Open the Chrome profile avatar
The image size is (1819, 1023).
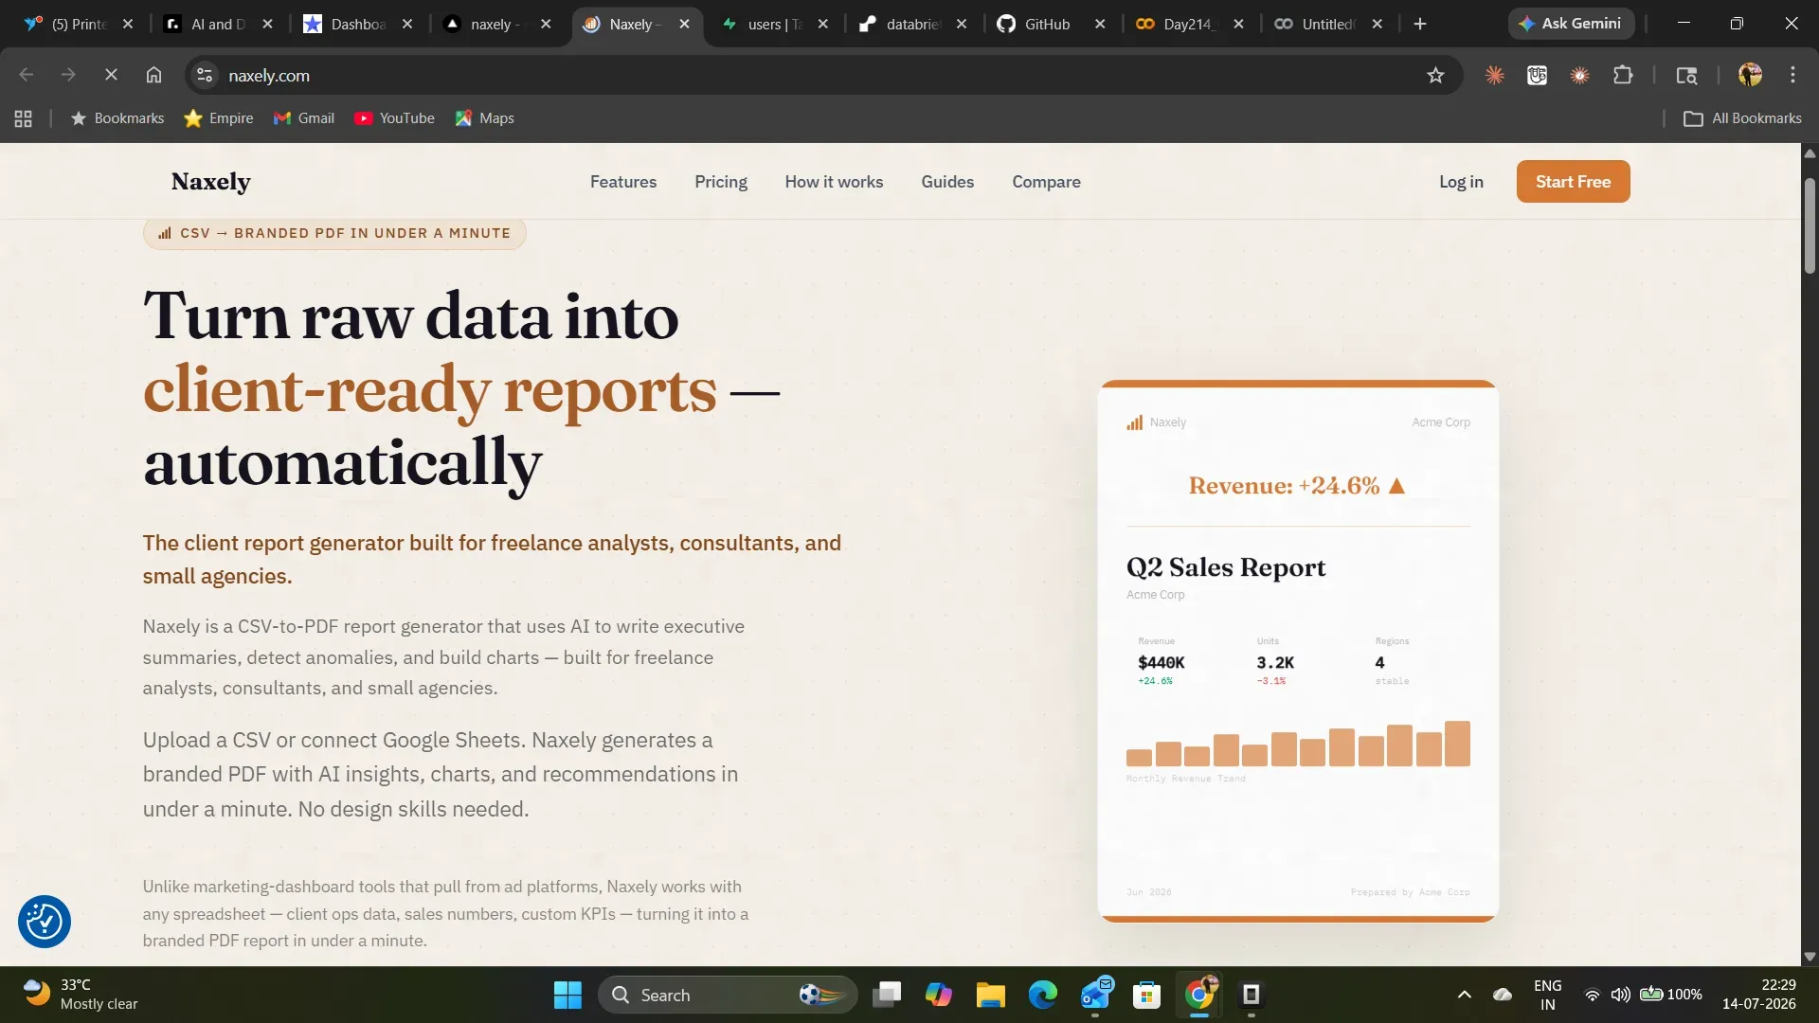tap(1750, 75)
